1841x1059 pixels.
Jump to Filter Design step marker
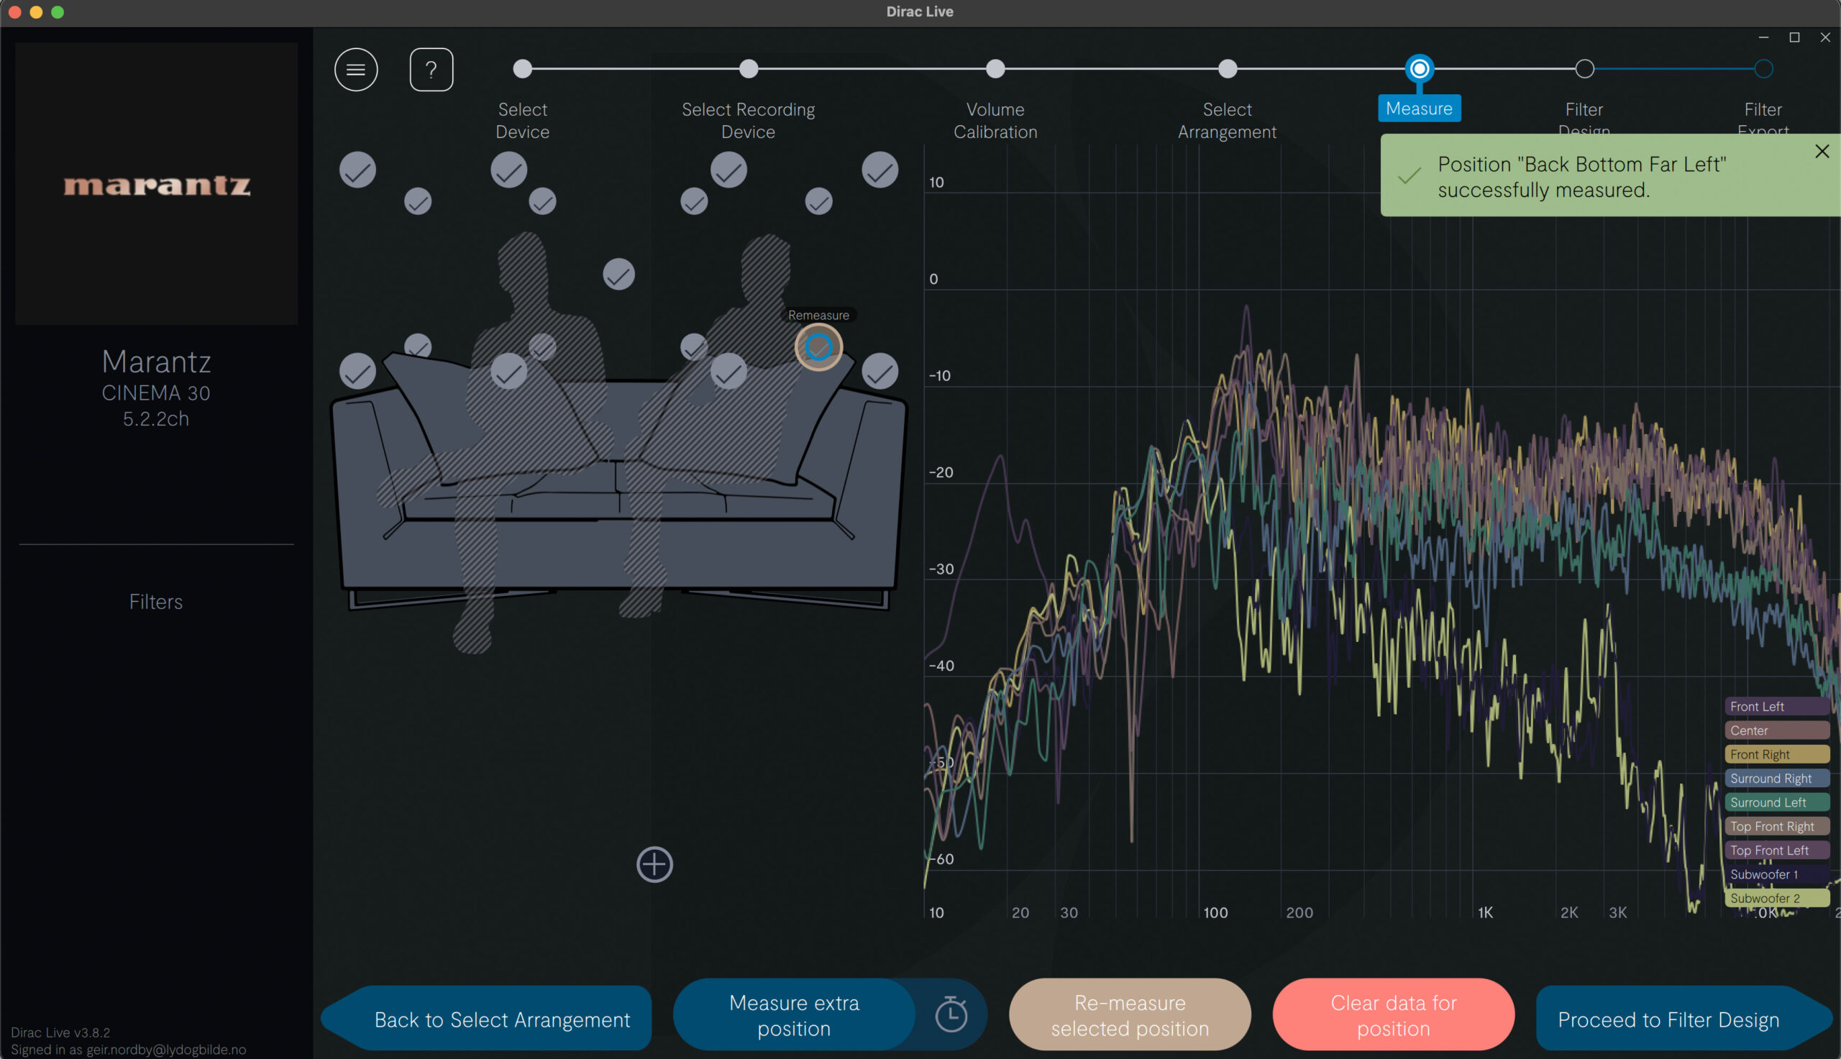pos(1584,69)
